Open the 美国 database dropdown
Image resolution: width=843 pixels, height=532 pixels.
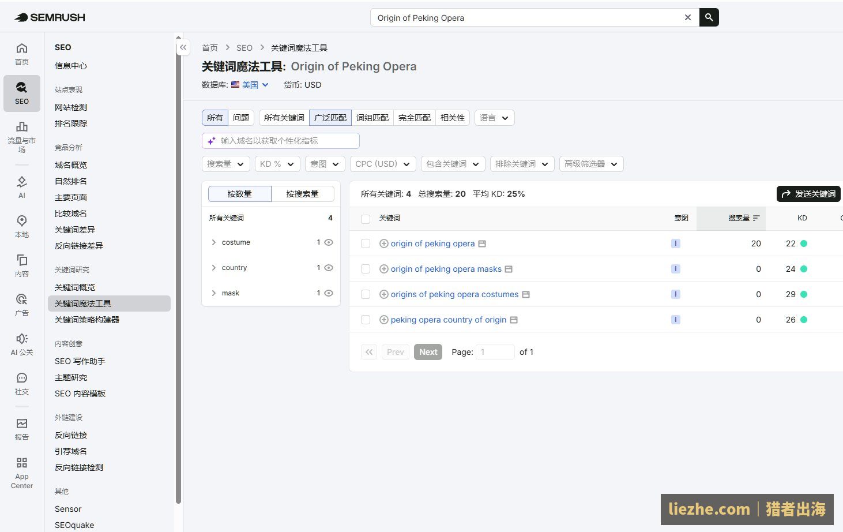click(x=250, y=85)
